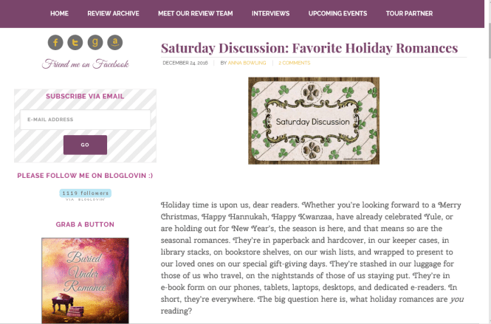491x324 pixels.
Task: Open the Goodreads social icon
Action: pos(95,43)
